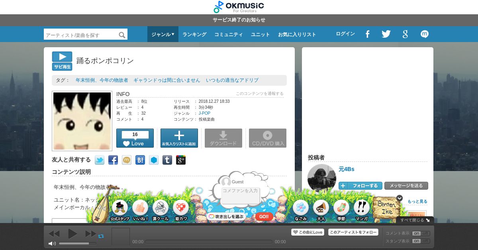
Task: Click the アーティスト/楽曲を探す search field
Action: coord(81,35)
